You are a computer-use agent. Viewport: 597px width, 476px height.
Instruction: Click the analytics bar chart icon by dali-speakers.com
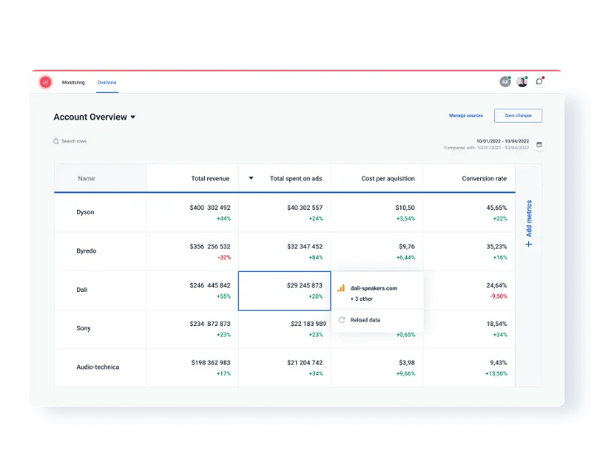341,289
